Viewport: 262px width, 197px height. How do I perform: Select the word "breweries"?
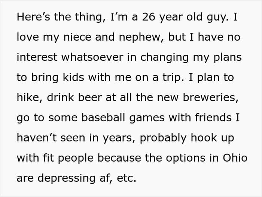(x=210, y=97)
